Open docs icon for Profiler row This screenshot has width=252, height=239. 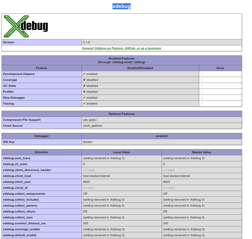click(202, 92)
